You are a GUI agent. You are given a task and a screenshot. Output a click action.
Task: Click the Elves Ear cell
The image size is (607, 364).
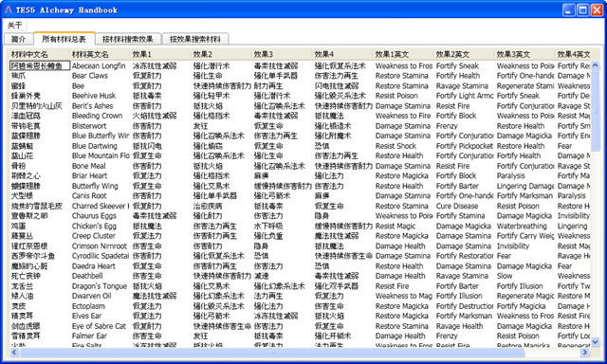pos(86,316)
